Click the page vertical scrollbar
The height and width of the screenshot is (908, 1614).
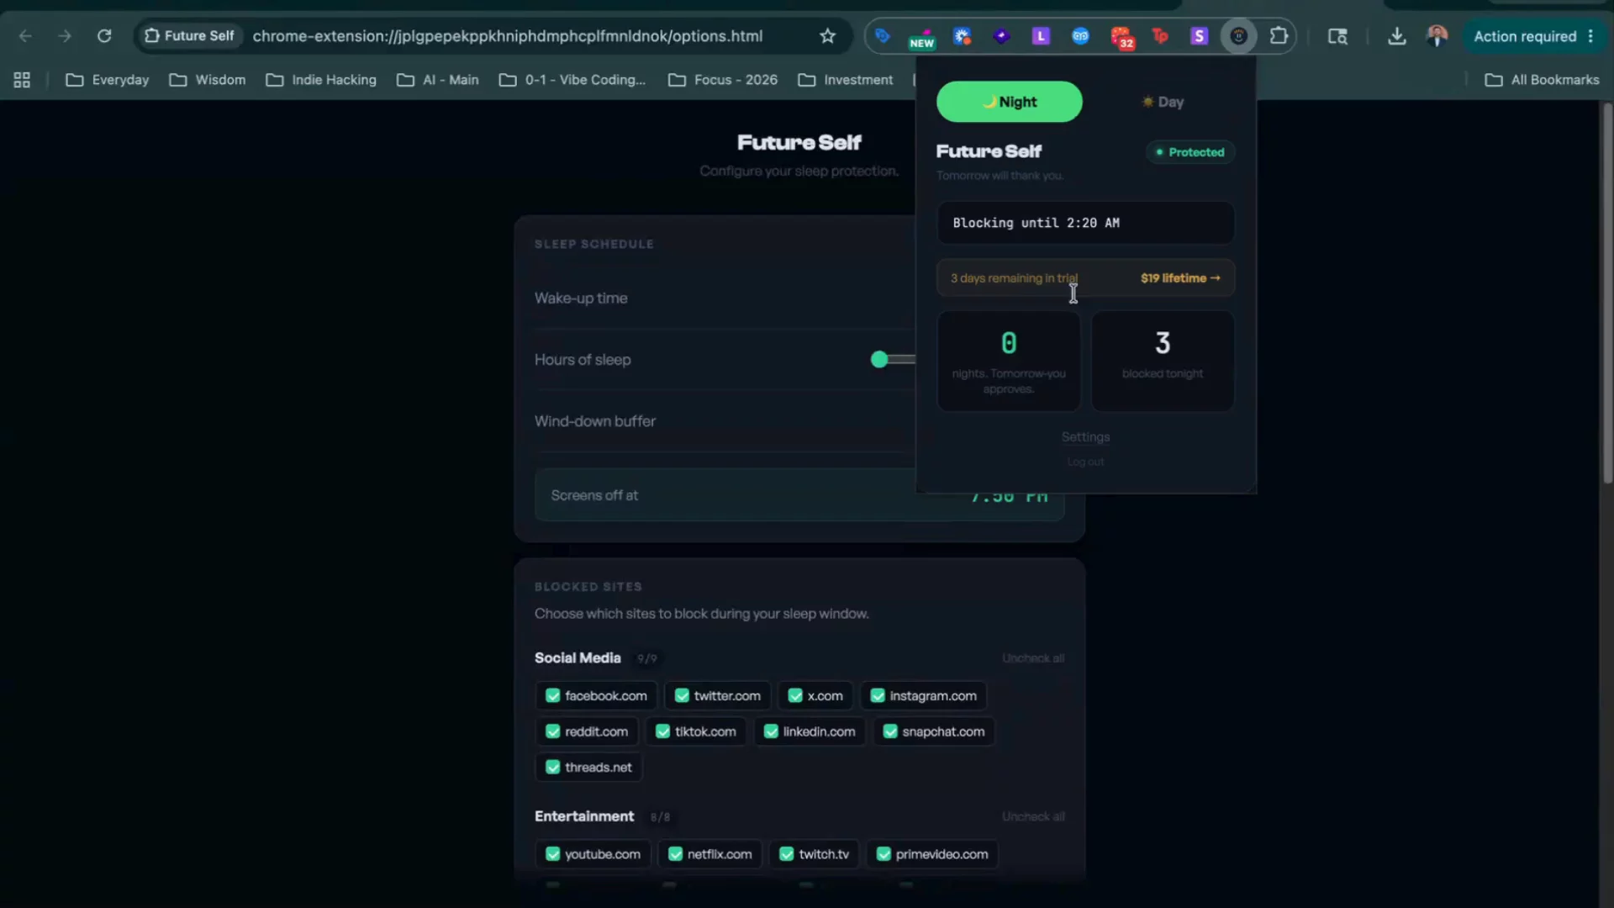click(x=1607, y=294)
